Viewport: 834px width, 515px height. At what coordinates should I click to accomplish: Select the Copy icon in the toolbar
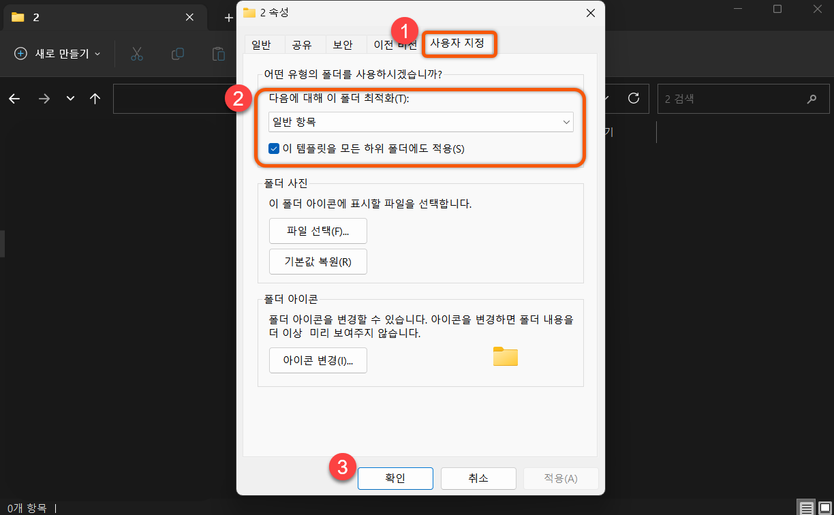pos(177,54)
